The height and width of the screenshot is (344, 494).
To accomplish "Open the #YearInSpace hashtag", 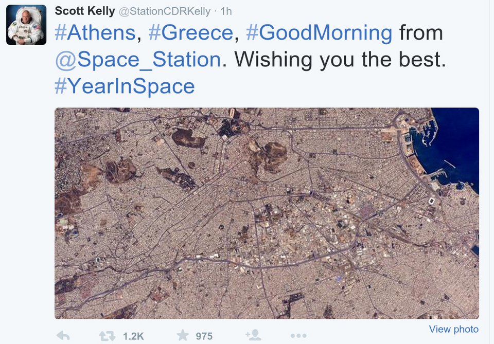I will (125, 86).
